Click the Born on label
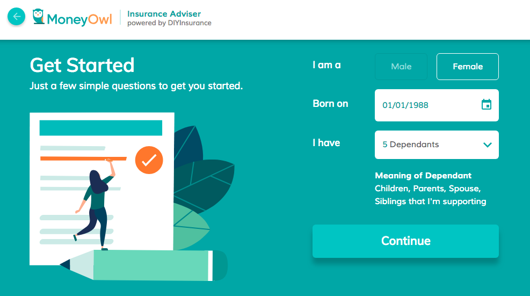This screenshot has height=296, width=530. click(x=330, y=104)
